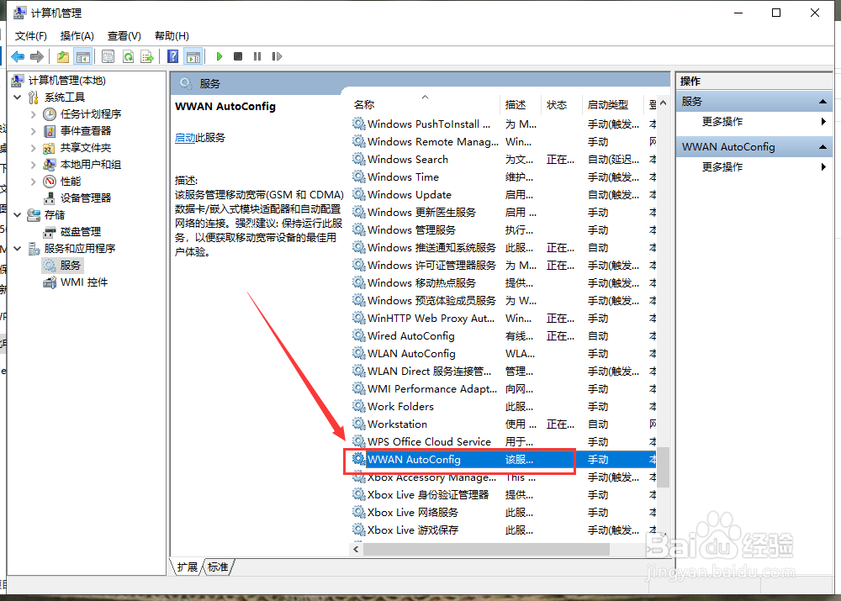
Task: Collapse the 服务和应用程序 node
Action: coord(17,248)
